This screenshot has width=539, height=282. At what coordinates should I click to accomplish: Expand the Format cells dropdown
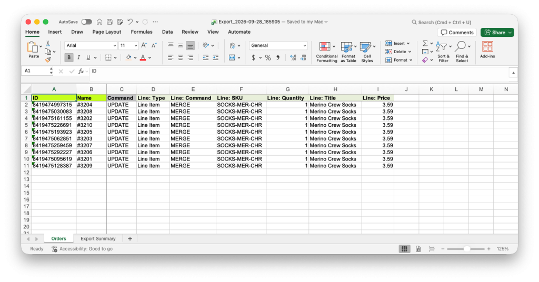[411, 60]
